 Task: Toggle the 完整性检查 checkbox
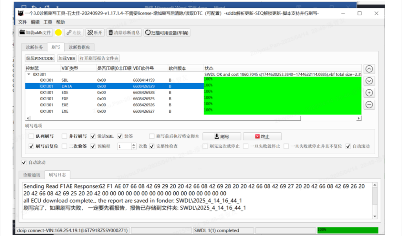152,146
